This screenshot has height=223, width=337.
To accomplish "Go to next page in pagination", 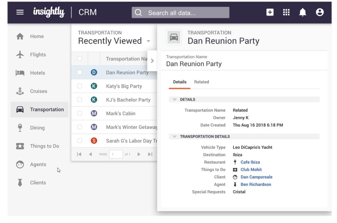I will [x=139, y=154].
